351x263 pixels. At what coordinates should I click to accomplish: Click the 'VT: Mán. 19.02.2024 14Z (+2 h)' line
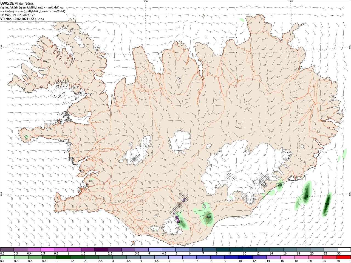[x=22, y=19]
